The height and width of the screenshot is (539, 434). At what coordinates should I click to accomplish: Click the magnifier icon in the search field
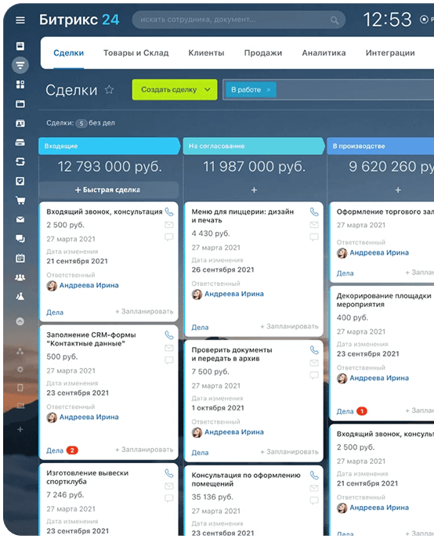click(335, 20)
